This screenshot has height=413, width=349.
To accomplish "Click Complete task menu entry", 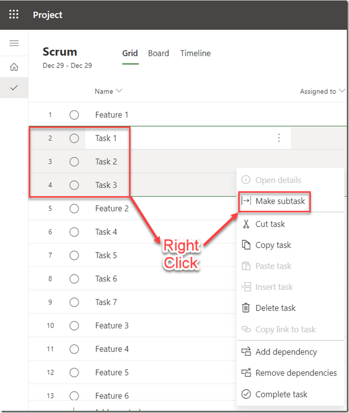I will (x=281, y=394).
